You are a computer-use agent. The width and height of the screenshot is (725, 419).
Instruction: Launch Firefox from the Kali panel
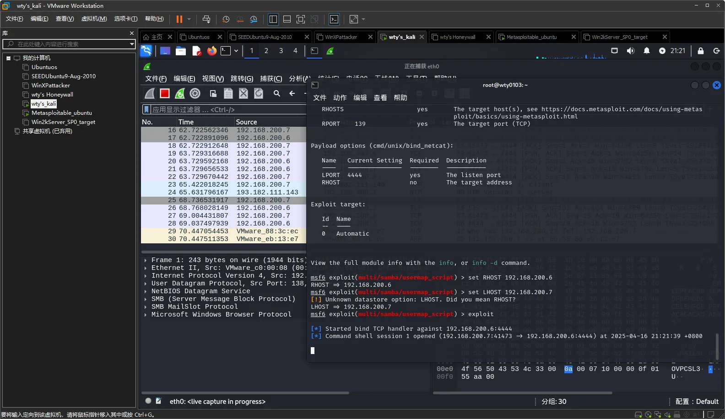click(x=211, y=51)
